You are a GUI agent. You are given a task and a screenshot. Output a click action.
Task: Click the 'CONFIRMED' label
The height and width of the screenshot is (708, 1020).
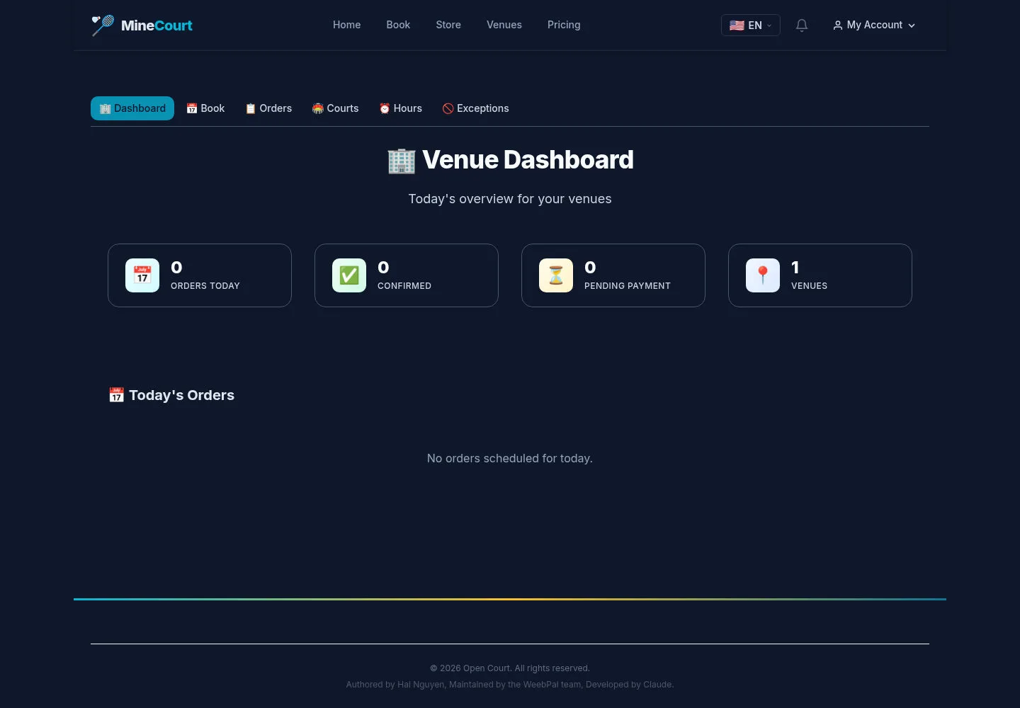(404, 286)
